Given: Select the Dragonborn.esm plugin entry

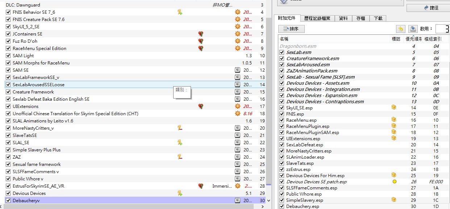Looking at the screenshot, I should click(364, 46).
